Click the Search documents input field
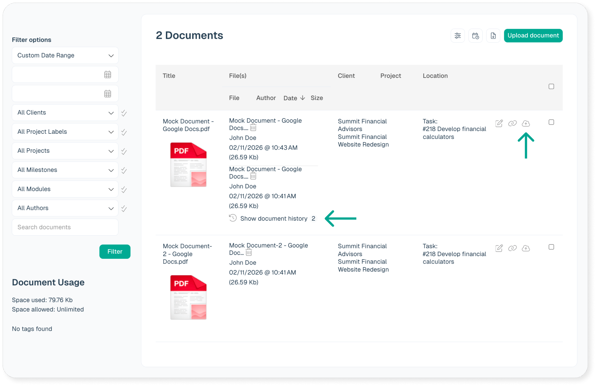Image resolution: width=596 pixels, height=386 pixels. tap(65, 227)
